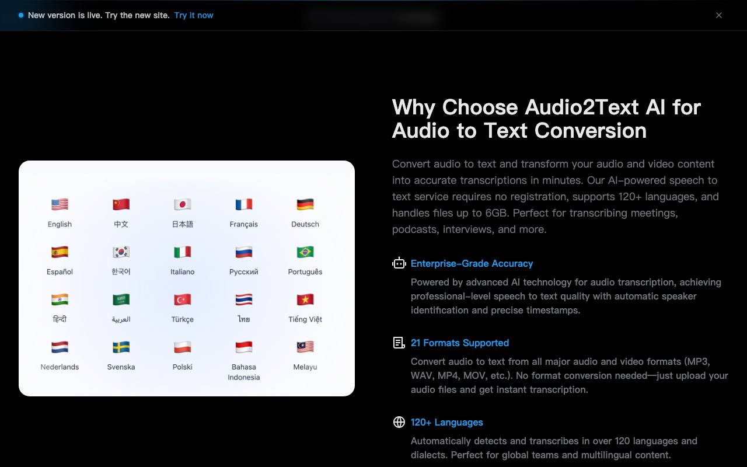This screenshot has width=747, height=467.
Task: Click the 'Português' language label
Action: pos(305,271)
